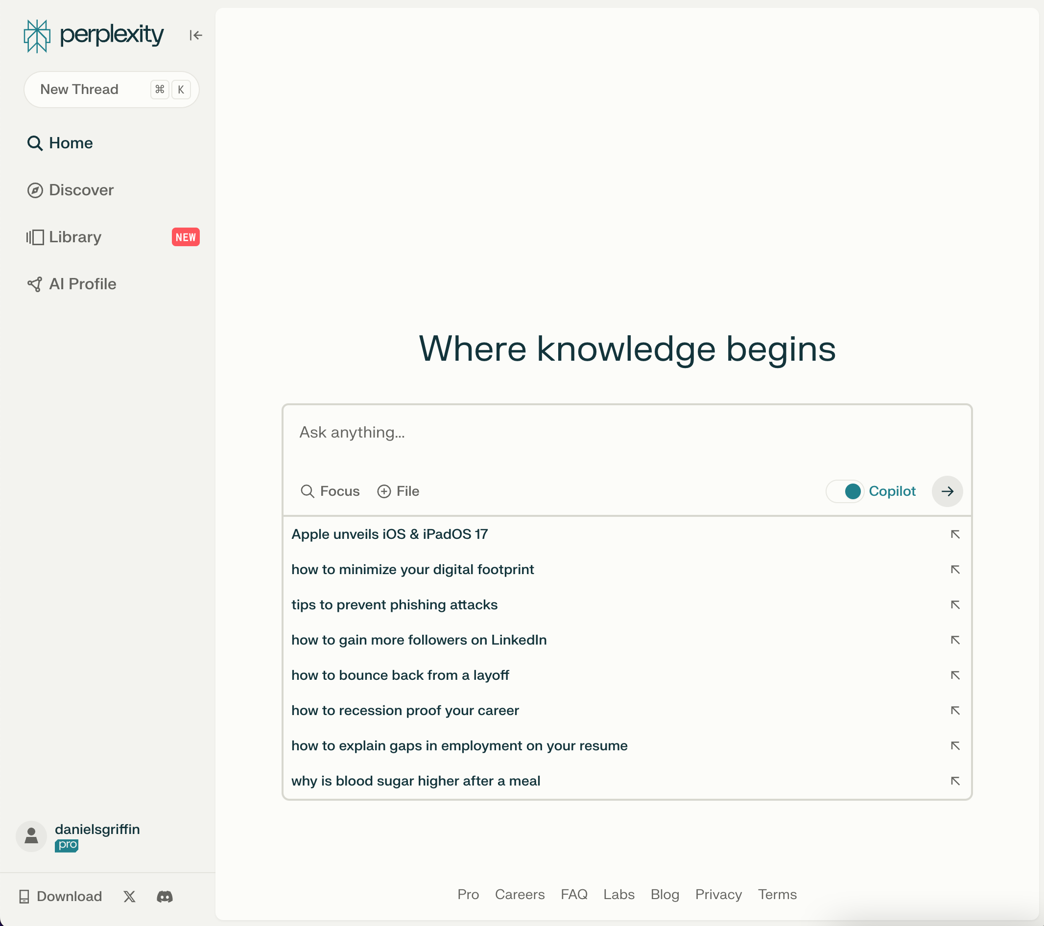Image resolution: width=1044 pixels, height=926 pixels.
Task: Click the danielsgriffin profile avatar
Action: [31, 836]
